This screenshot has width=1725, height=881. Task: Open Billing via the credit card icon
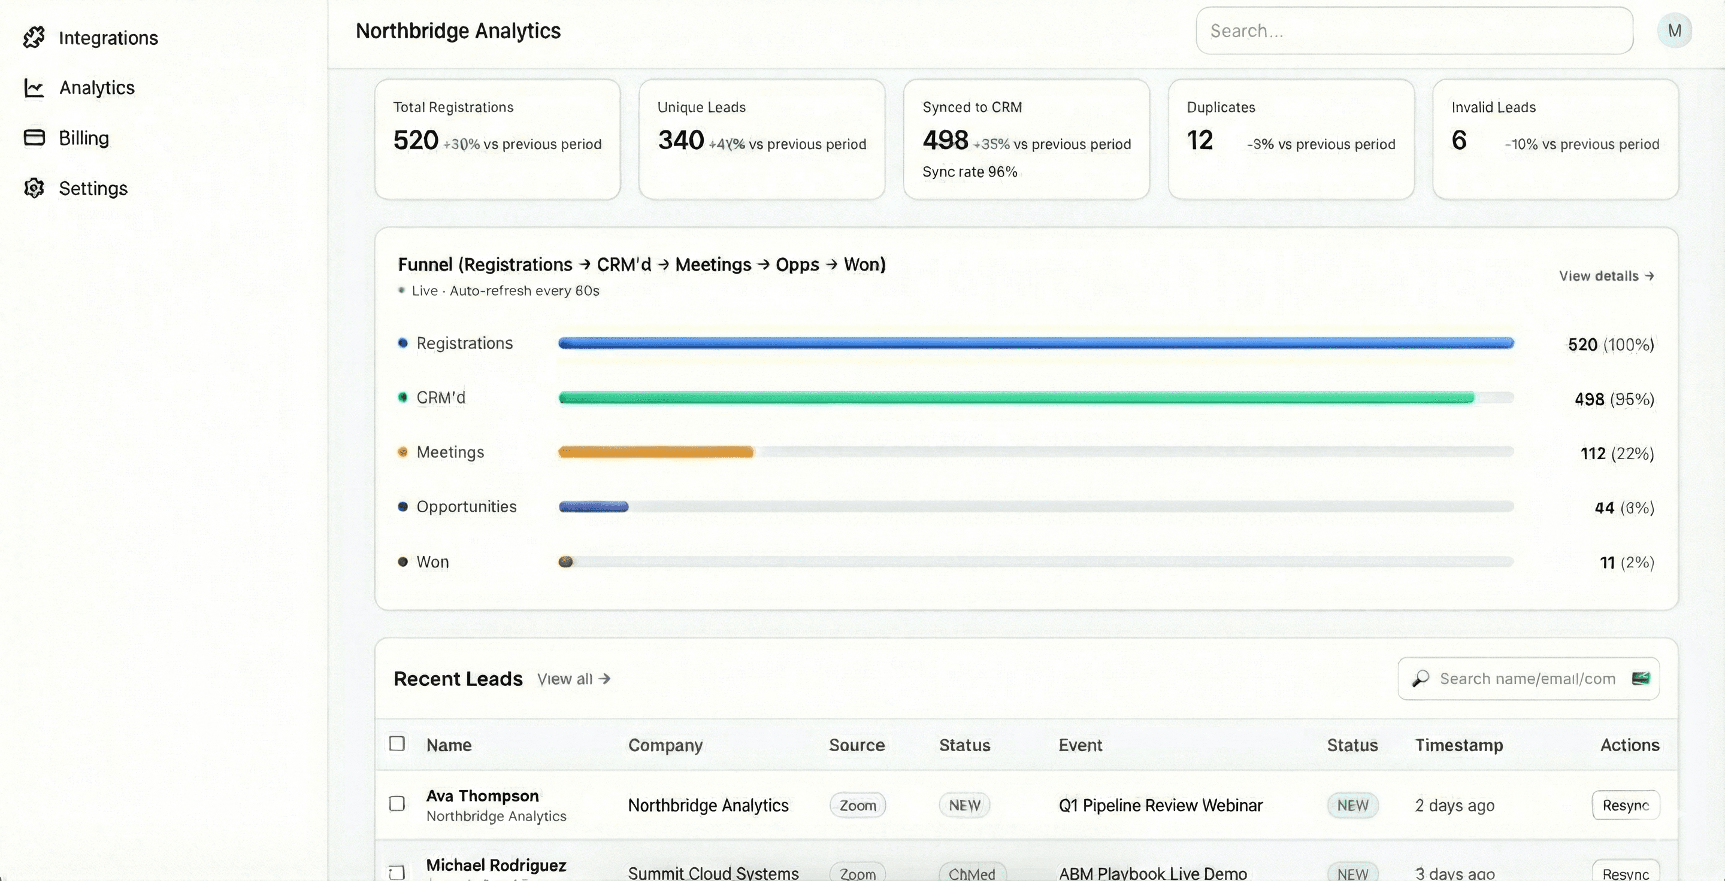click(x=34, y=138)
